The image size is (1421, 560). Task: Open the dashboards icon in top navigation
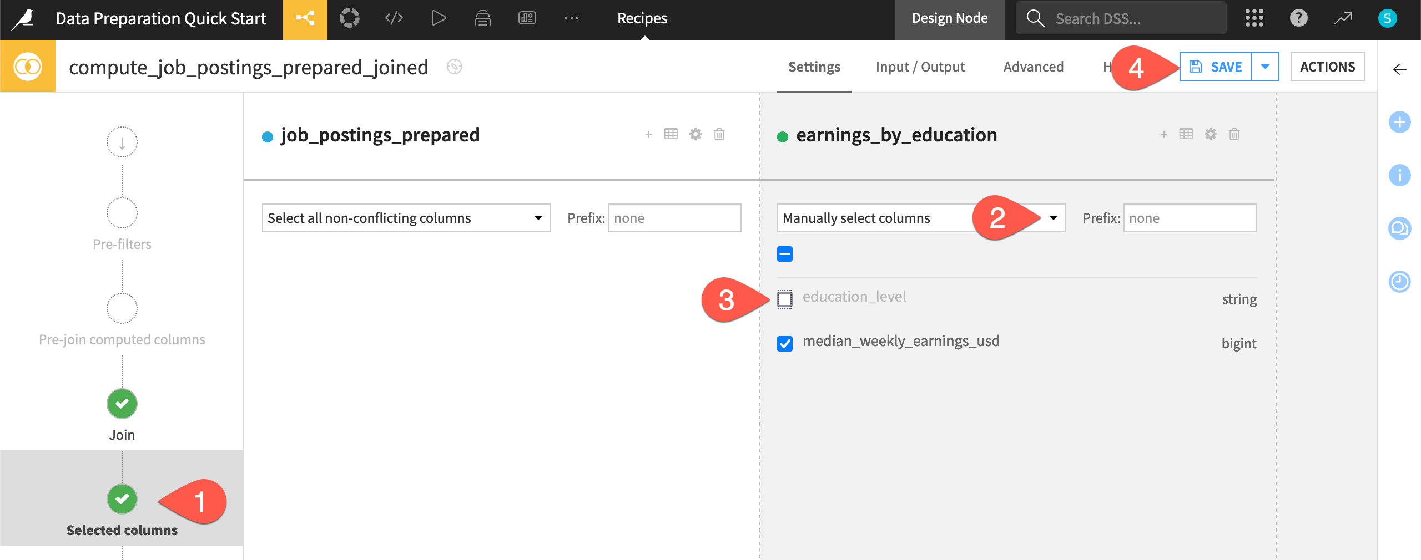(x=526, y=17)
